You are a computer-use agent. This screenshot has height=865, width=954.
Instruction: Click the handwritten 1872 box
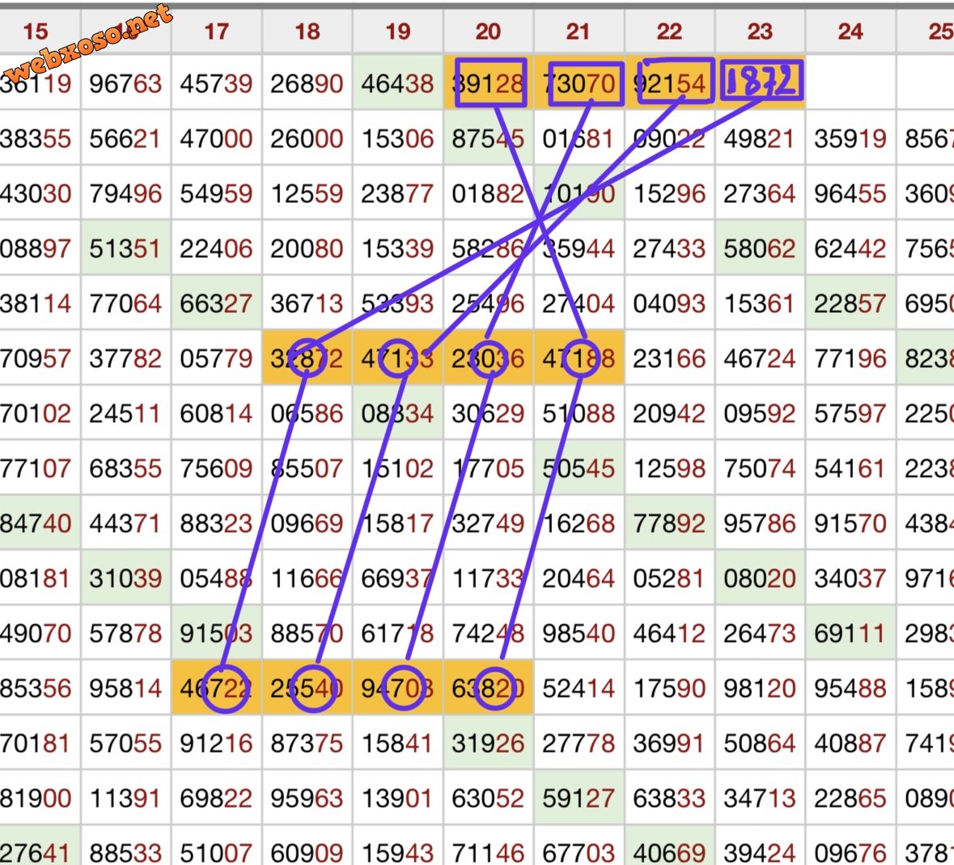tap(761, 81)
